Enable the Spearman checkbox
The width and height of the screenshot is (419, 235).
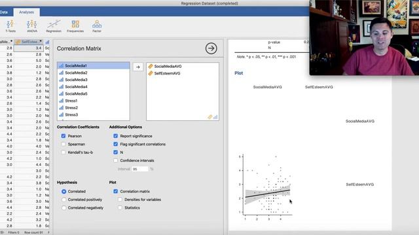click(64, 144)
